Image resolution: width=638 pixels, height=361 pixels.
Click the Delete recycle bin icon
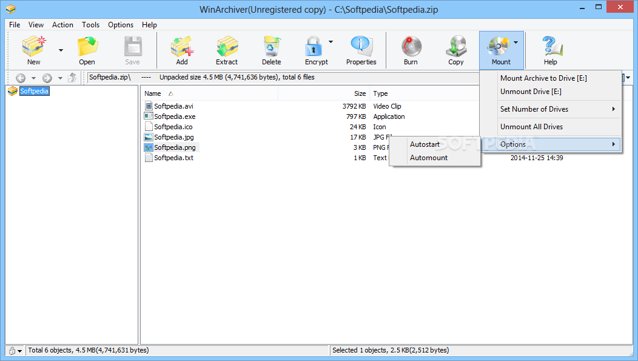point(272,46)
